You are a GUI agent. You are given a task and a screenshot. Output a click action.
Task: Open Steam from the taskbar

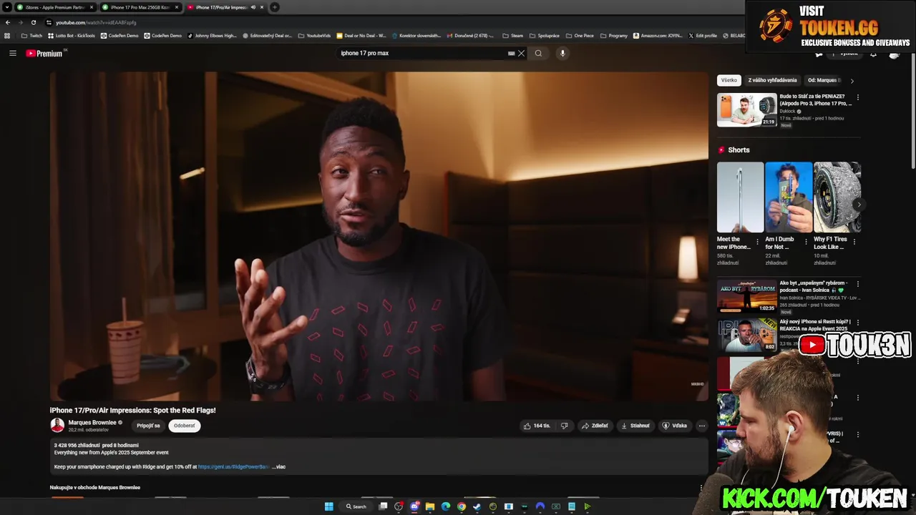pos(477,506)
